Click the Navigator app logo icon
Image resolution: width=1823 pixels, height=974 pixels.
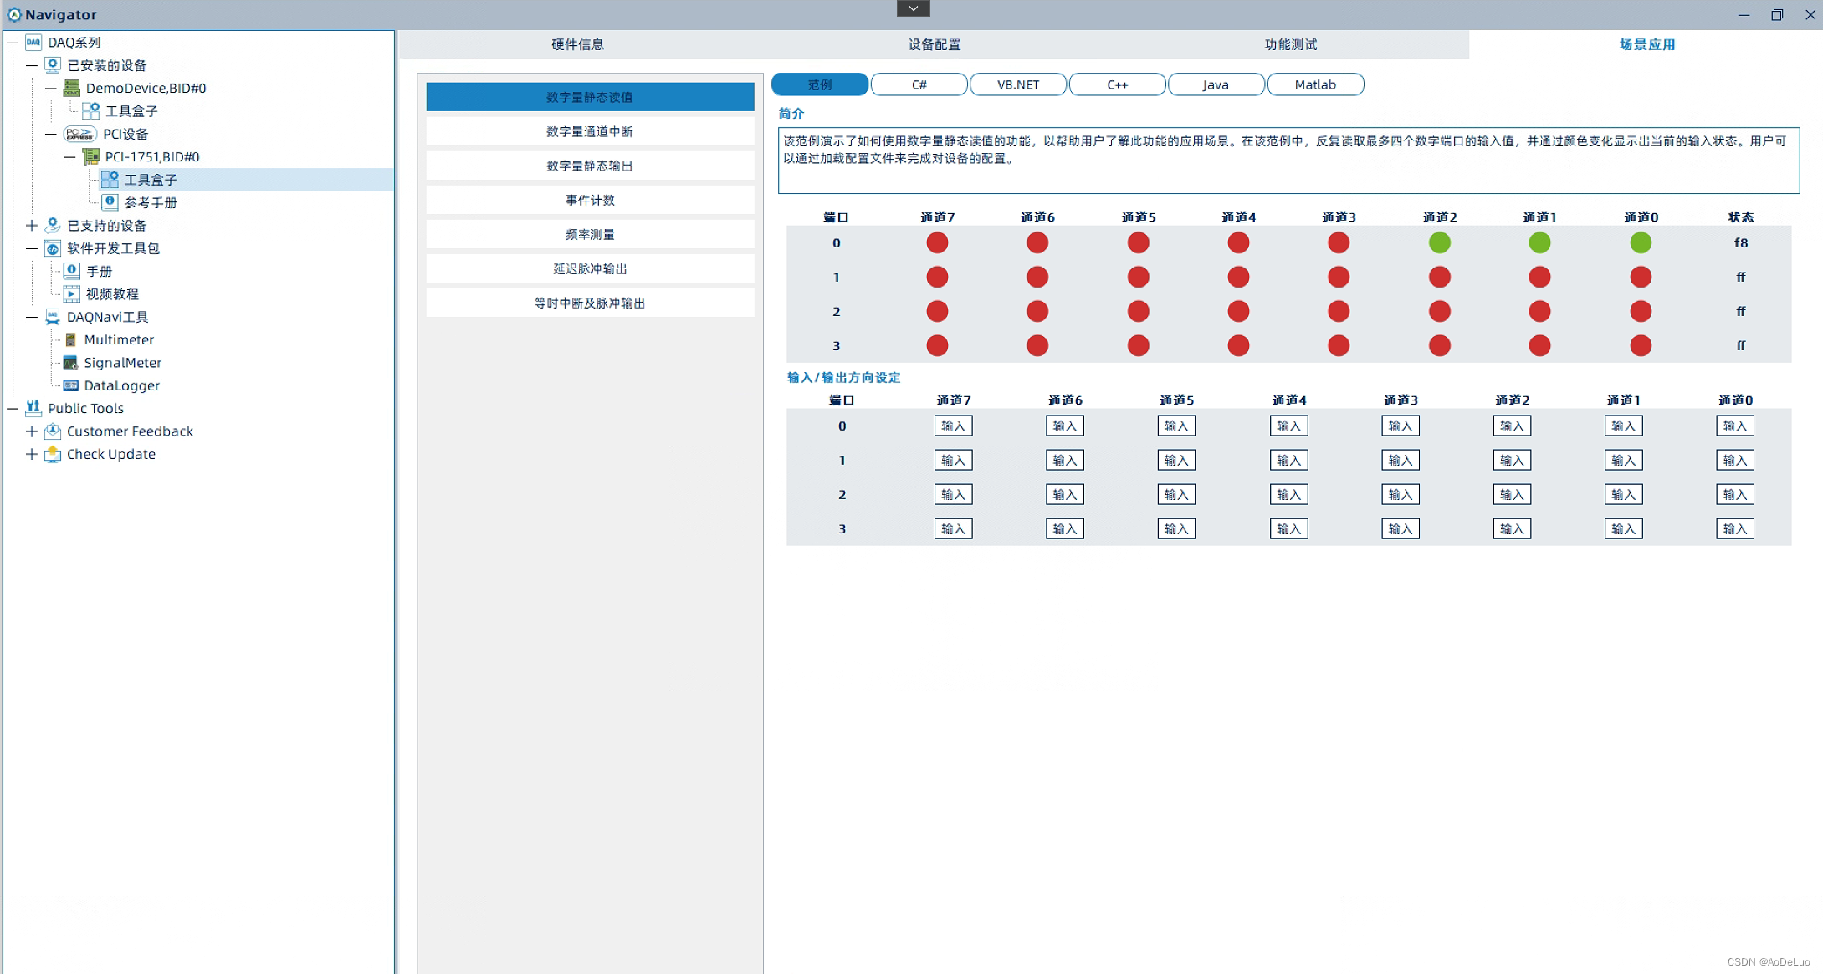(x=13, y=14)
